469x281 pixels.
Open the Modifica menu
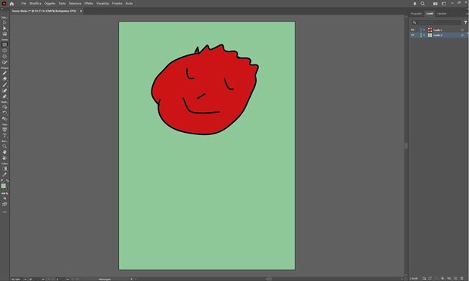[x=35, y=4]
